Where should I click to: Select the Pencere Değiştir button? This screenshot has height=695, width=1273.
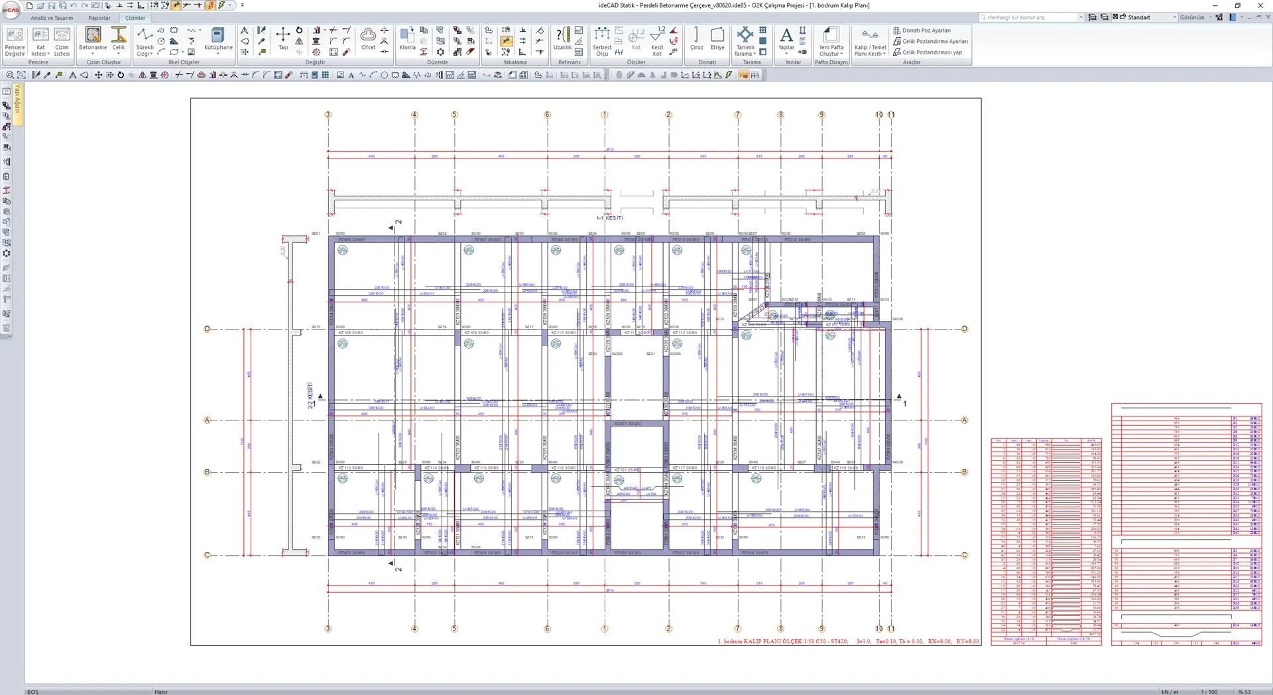tap(15, 42)
